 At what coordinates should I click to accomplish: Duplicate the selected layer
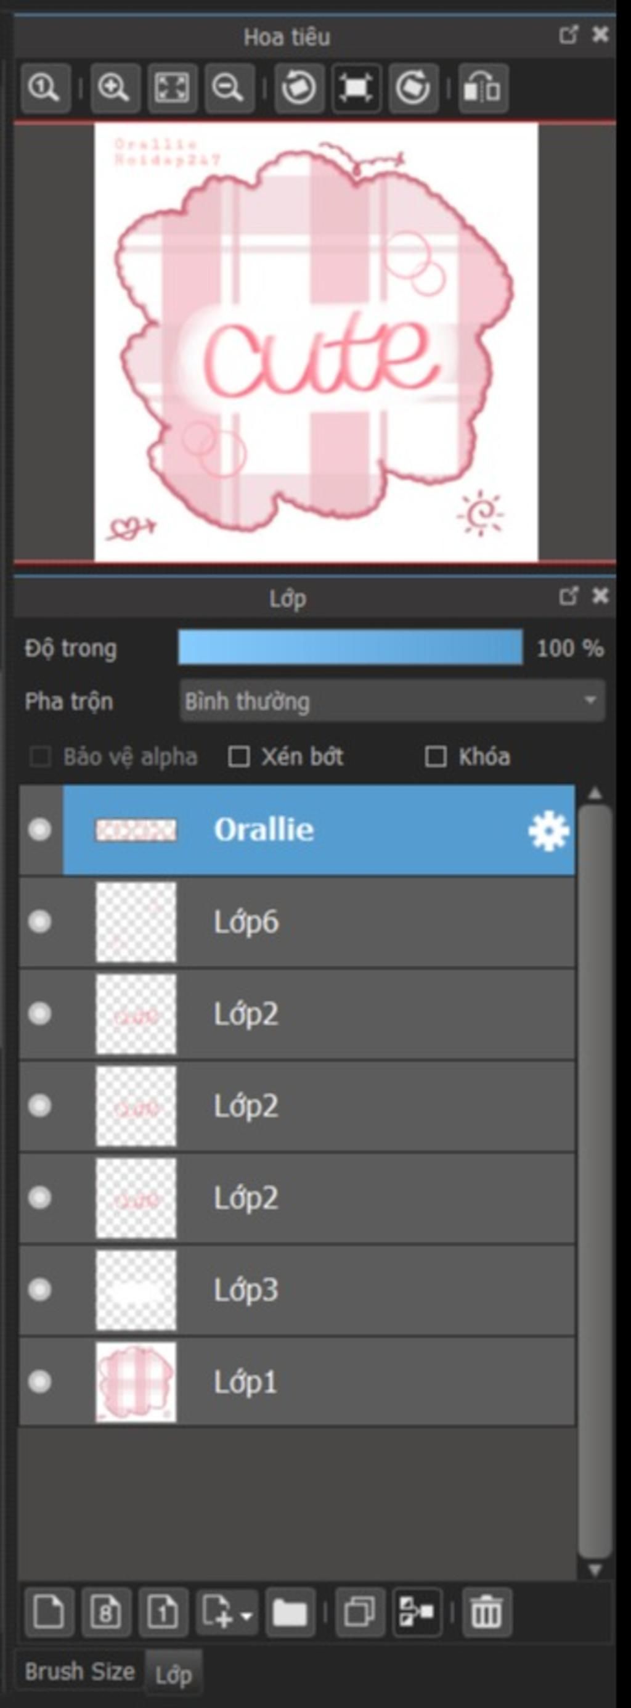(x=360, y=1611)
